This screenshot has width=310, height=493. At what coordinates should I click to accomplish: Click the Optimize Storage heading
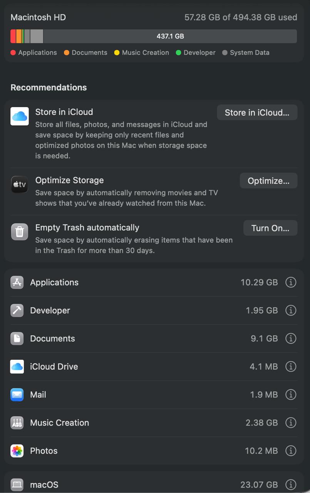(x=70, y=180)
